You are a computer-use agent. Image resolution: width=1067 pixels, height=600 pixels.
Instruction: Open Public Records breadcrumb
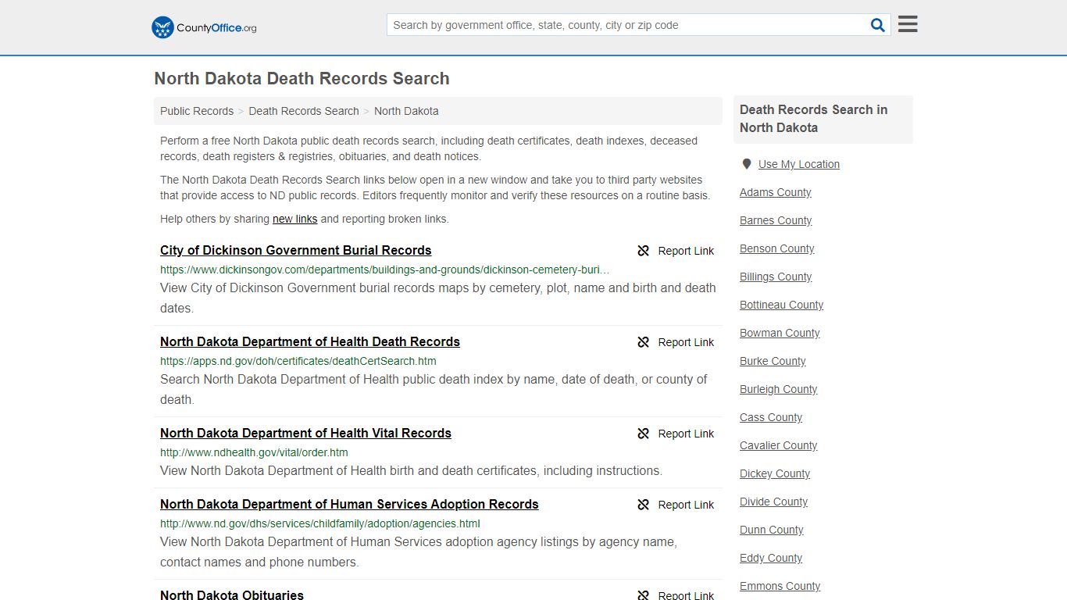197,111
